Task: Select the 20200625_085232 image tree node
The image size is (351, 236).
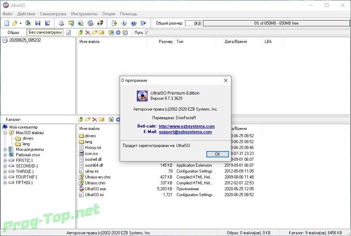Action: tap(25, 40)
